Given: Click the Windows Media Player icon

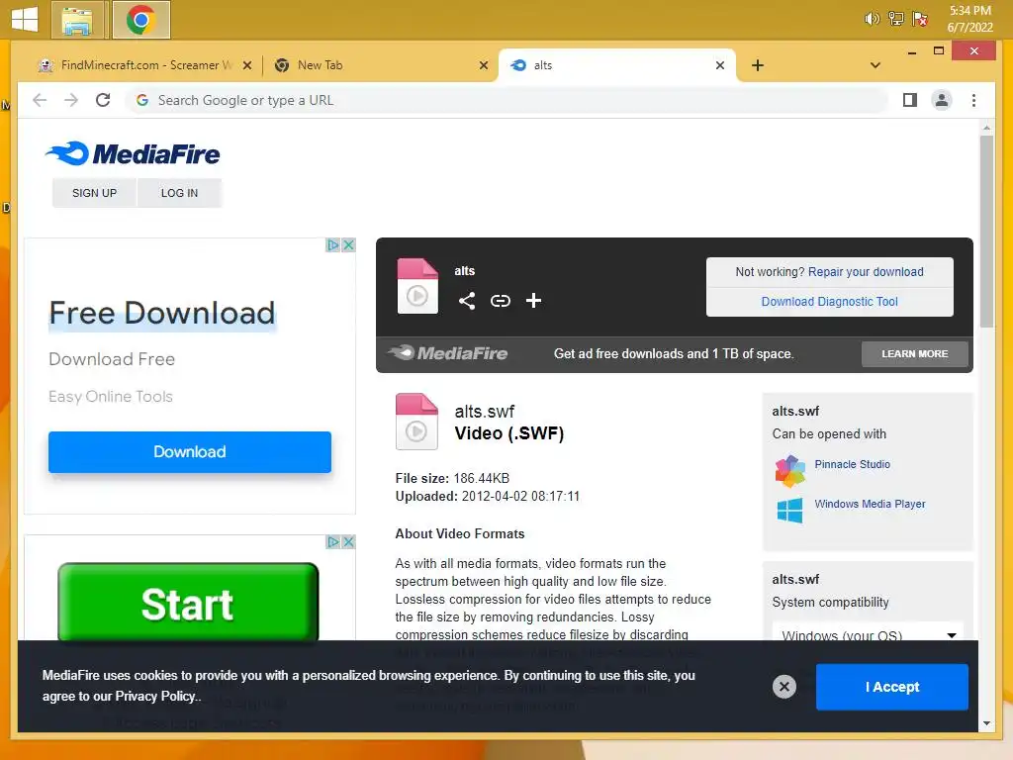Looking at the screenshot, I should pyautogui.click(x=790, y=510).
